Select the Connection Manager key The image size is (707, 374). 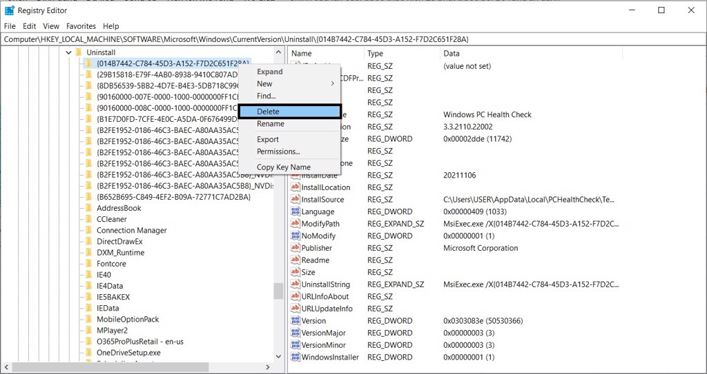coord(132,231)
